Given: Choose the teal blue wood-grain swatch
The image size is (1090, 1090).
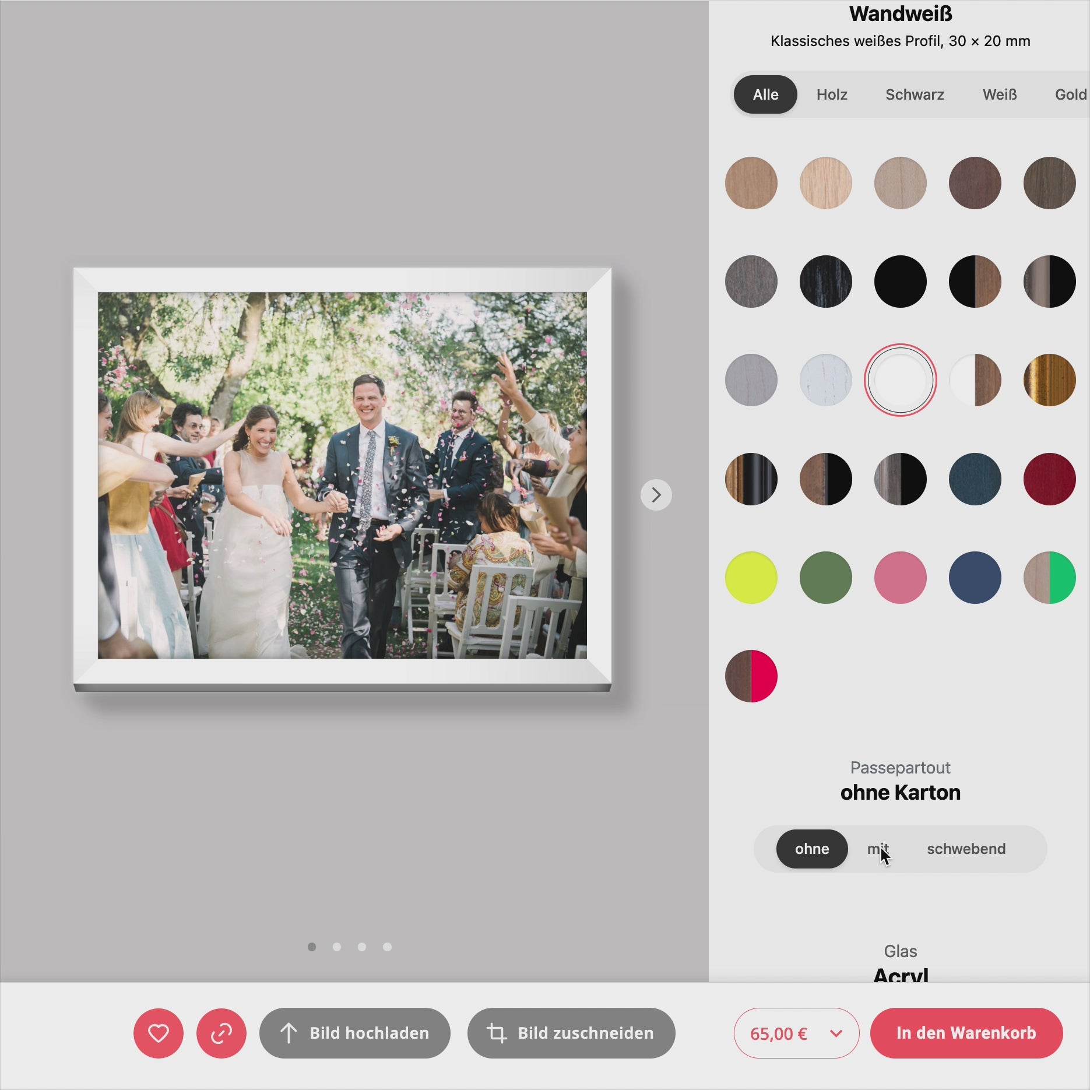Looking at the screenshot, I should coord(975,479).
